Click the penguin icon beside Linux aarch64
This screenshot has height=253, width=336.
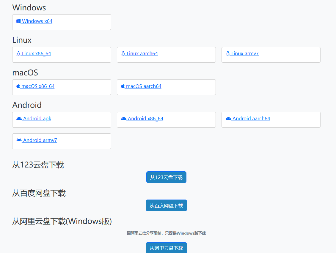point(123,53)
